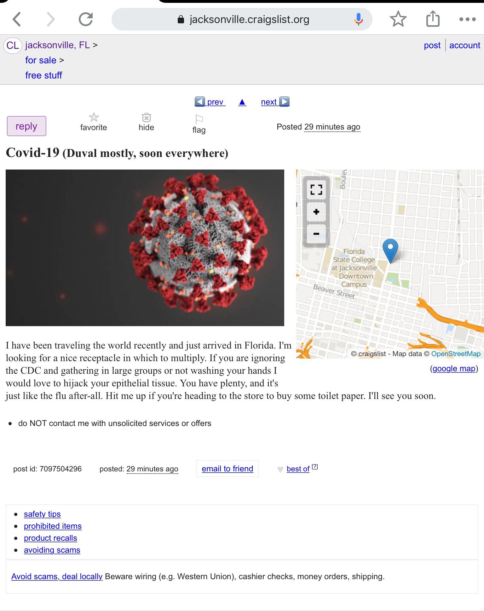Open the google map link
484x611 pixels.
pyautogui.click(x=454, y=368)
